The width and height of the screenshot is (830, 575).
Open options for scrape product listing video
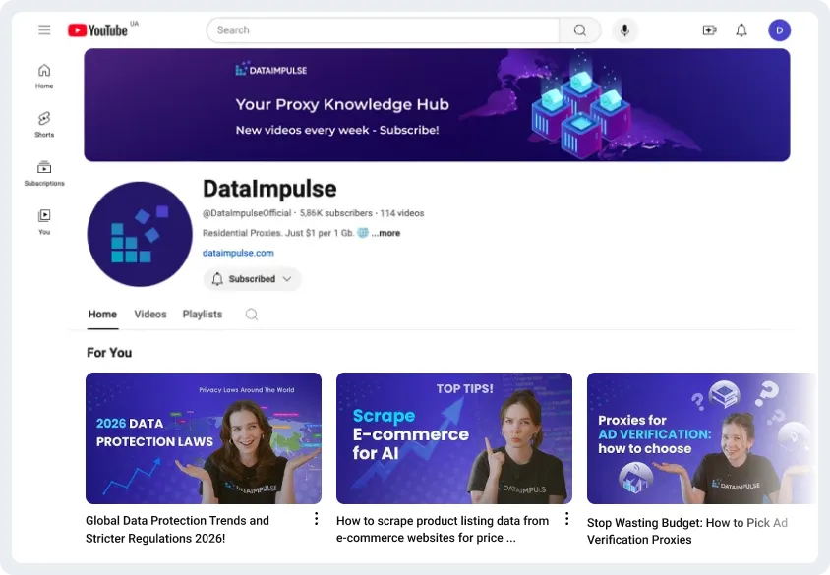(x=566, y=519)
